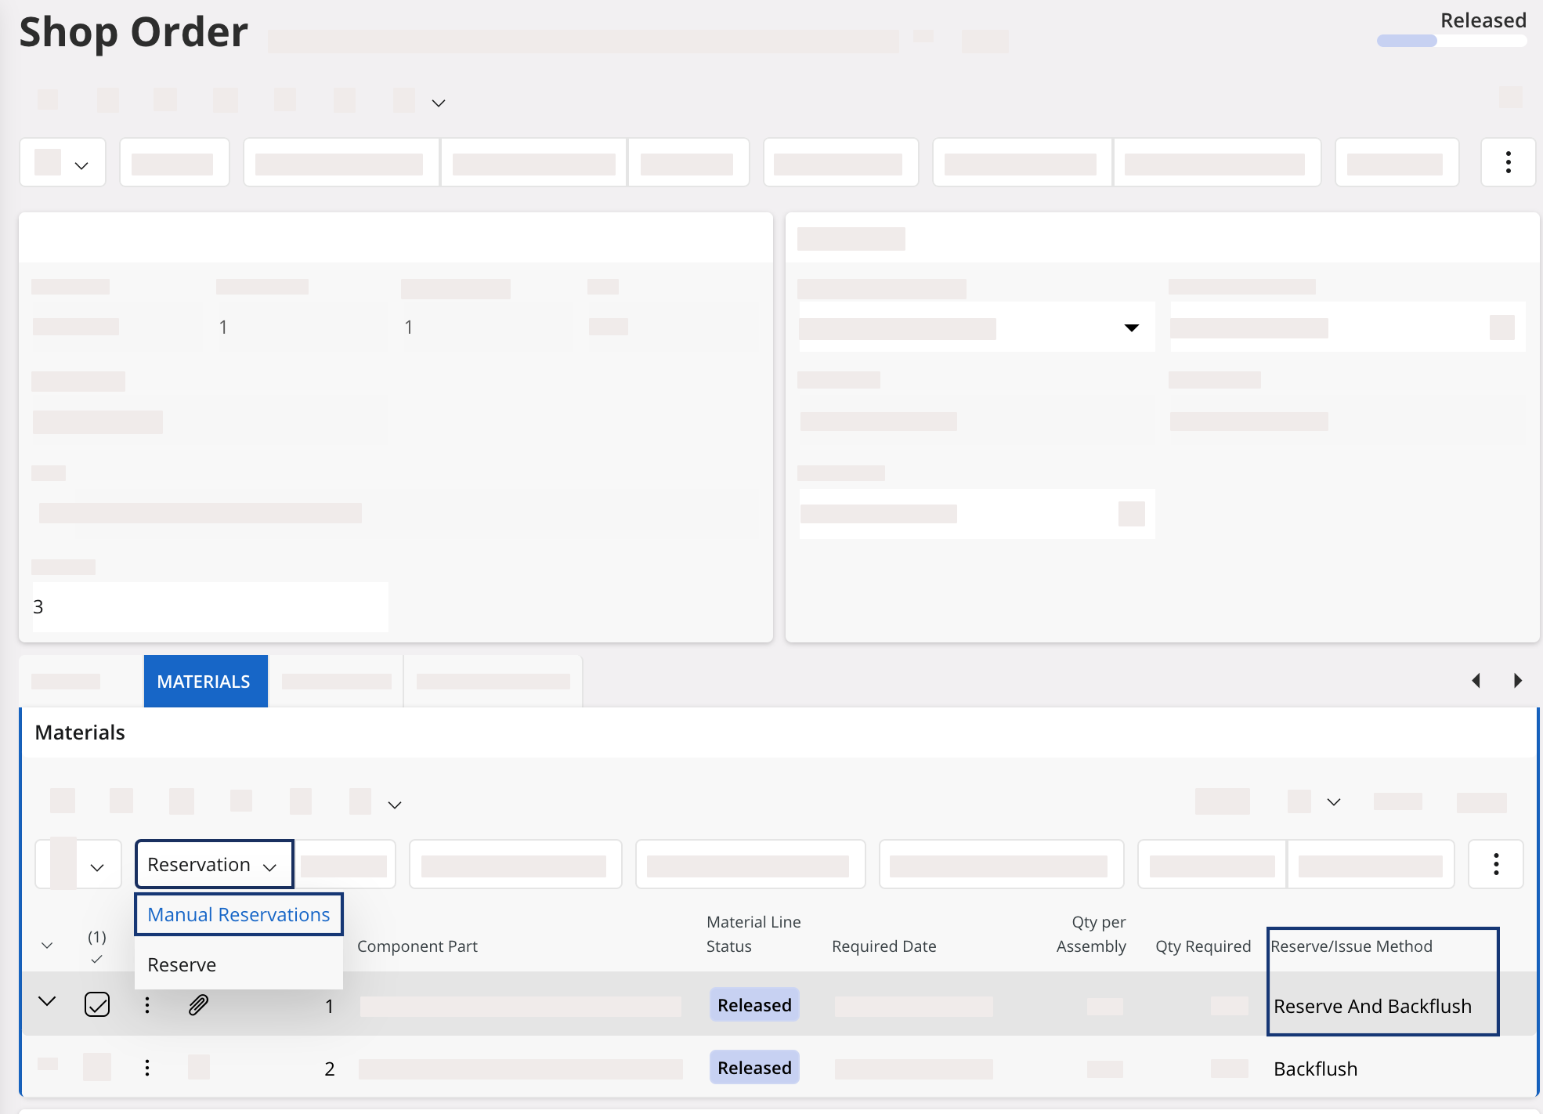Expand the Shop Order top toolbar chevron

tap(439, 103)
